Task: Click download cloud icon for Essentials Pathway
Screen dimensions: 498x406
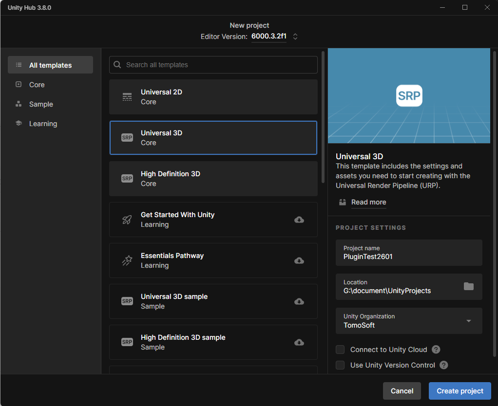Action: coord(299,260)
